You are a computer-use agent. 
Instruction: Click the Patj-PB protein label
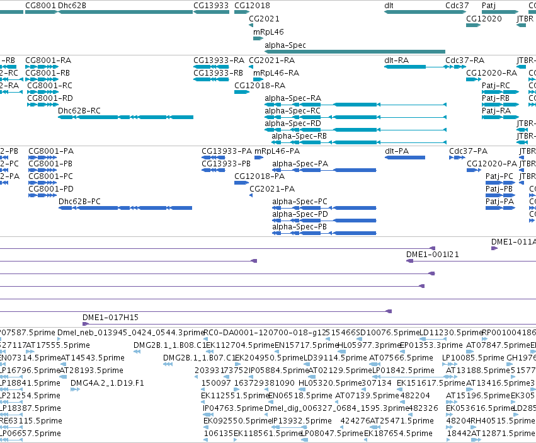click(499, 189)
